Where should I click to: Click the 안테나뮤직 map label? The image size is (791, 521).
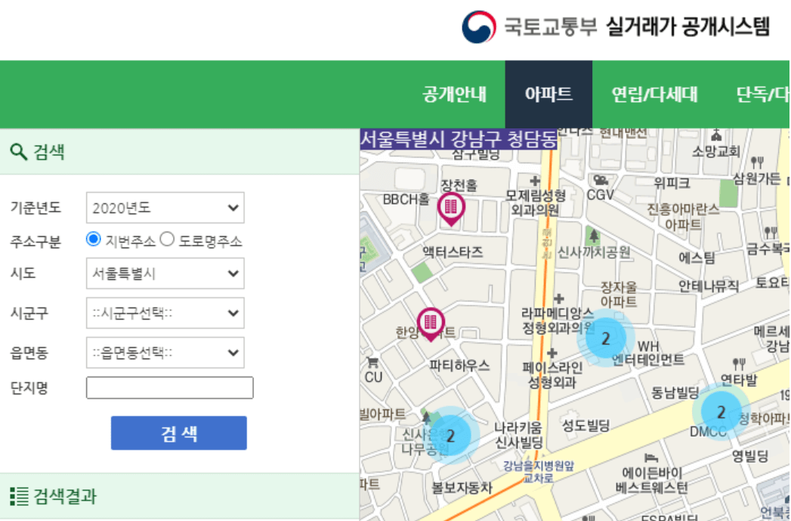pos(708,286)
